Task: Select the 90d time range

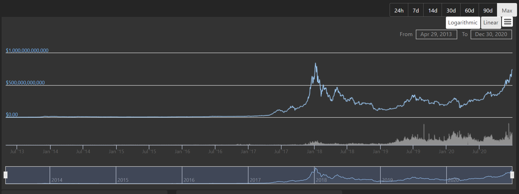Action: tap(488, 11)
